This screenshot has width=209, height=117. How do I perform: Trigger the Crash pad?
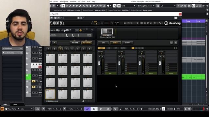point(63,58)
